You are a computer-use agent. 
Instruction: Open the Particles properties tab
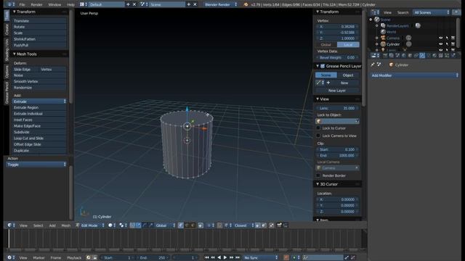[x=447, y=55]
